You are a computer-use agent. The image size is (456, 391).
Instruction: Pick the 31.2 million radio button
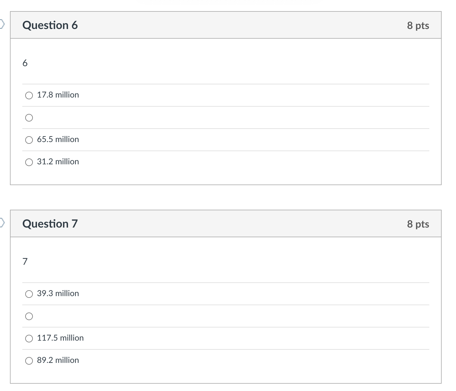29,162
